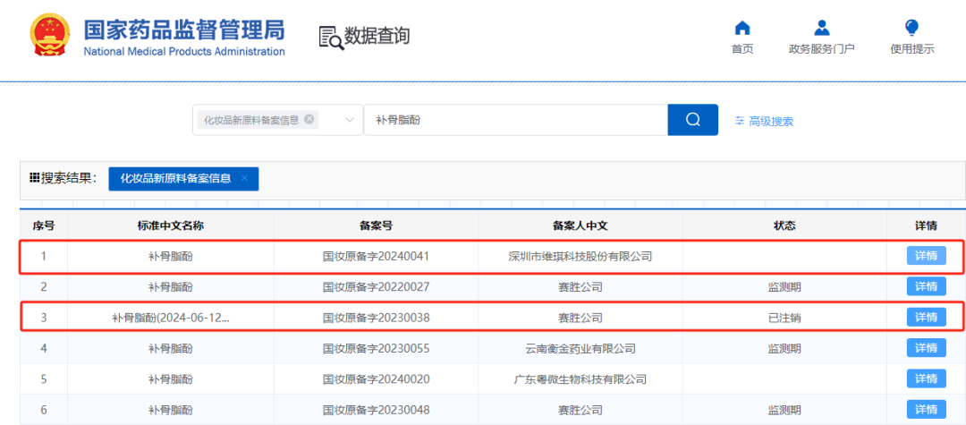The image size is (966, 425).
Task: Open 详情 for 国妆原备字20230038
Action: pos(926,318)
